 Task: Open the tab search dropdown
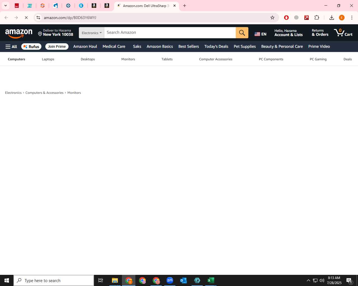(x=6, y=6)
